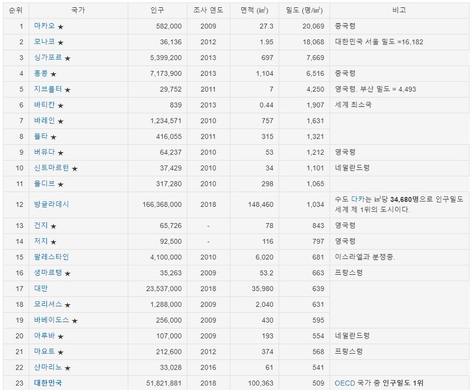474x390 pixels.
Task: Click the star beside 바베이도스
Action: [75, 321]
